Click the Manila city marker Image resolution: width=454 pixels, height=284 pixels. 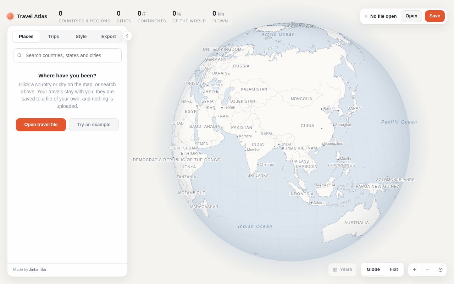338,159
